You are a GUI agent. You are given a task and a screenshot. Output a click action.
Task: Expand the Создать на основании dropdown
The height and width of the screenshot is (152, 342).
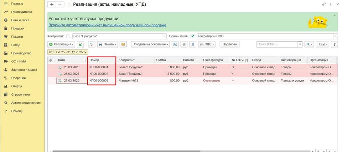coord(150,44)
